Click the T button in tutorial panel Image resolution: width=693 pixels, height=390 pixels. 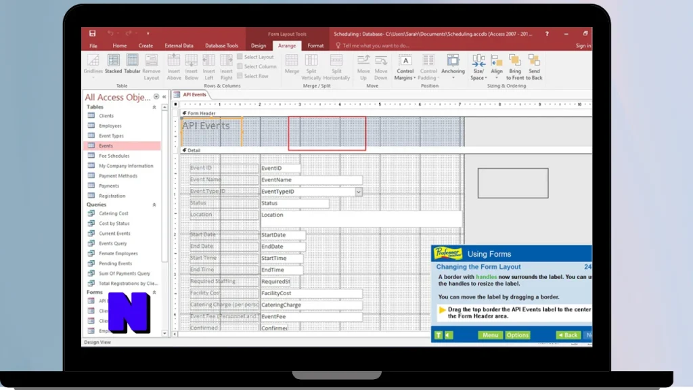click(x=439, y=335)
